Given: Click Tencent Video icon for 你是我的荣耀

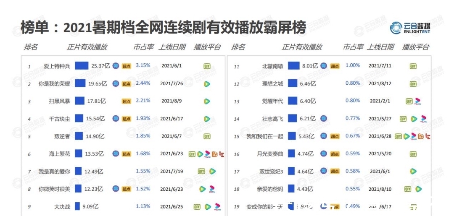Looking at the screenshot, I should (207, 84).
